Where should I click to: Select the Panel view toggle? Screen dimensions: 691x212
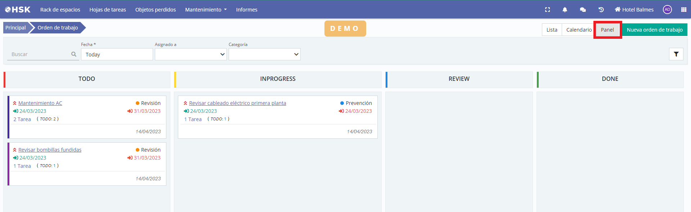tap(607, 30)
